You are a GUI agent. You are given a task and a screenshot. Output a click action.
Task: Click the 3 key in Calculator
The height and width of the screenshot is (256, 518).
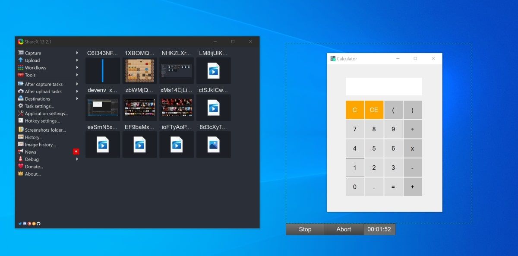coord(393,168)
